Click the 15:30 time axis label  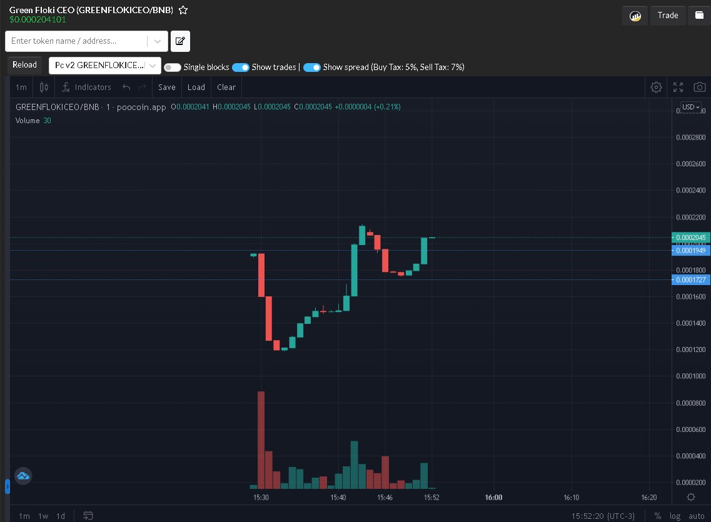click(x=261, y=498)
